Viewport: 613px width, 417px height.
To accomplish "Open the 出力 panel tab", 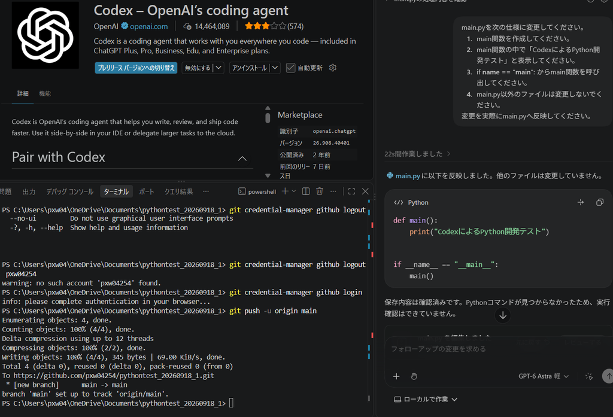I will point(29,191).
